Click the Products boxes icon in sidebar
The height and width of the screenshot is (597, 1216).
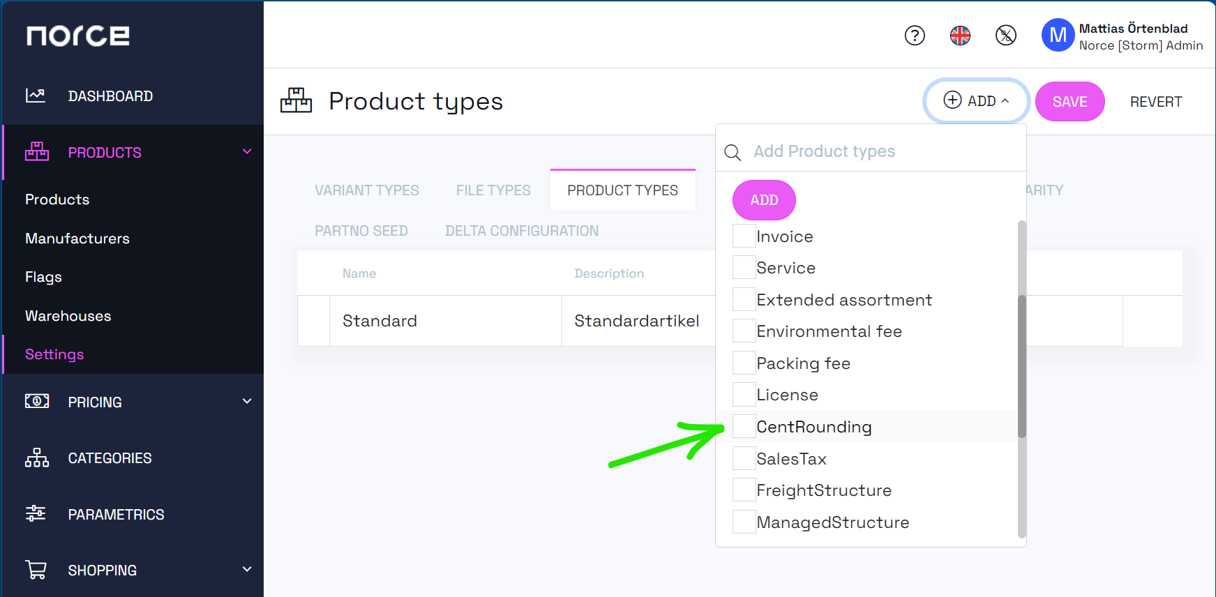point(37,151)
